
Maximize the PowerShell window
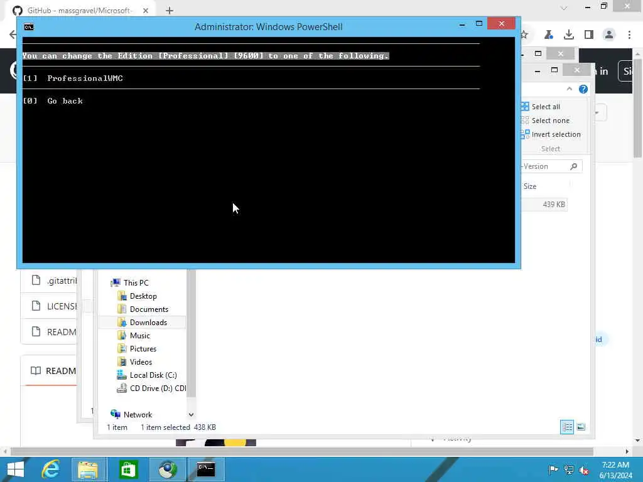pyautogui.click(x=479, y=24)
